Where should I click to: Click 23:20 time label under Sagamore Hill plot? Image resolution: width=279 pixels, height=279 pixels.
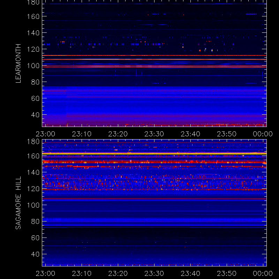(118, 273)
